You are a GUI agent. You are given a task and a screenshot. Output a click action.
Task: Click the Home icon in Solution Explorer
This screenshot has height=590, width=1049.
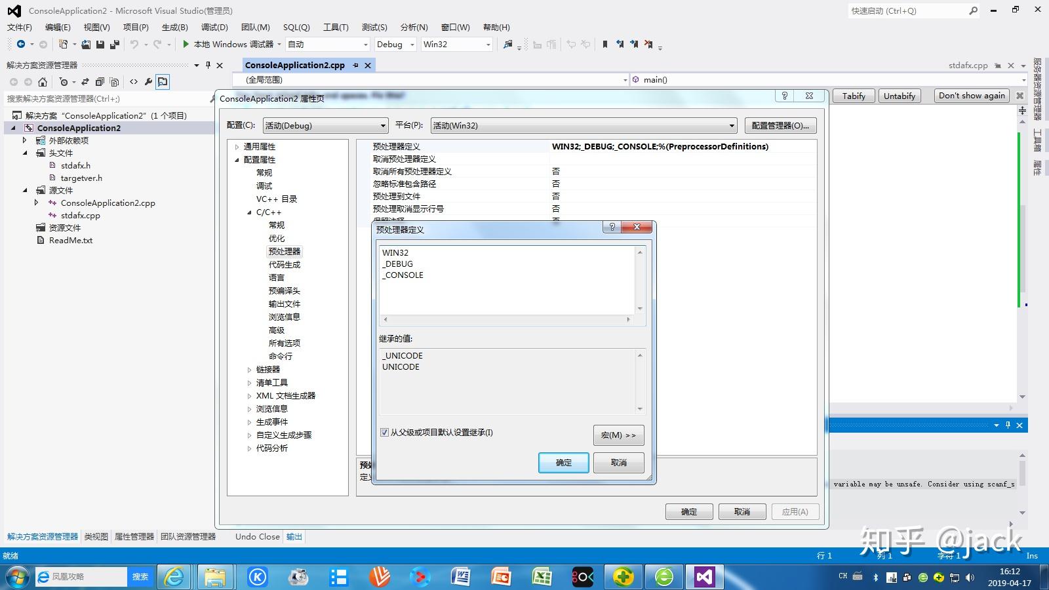[x=43, y=82]
